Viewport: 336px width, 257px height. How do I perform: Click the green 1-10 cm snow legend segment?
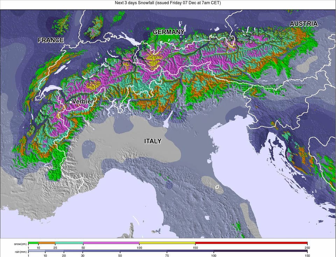click(34, 243)
